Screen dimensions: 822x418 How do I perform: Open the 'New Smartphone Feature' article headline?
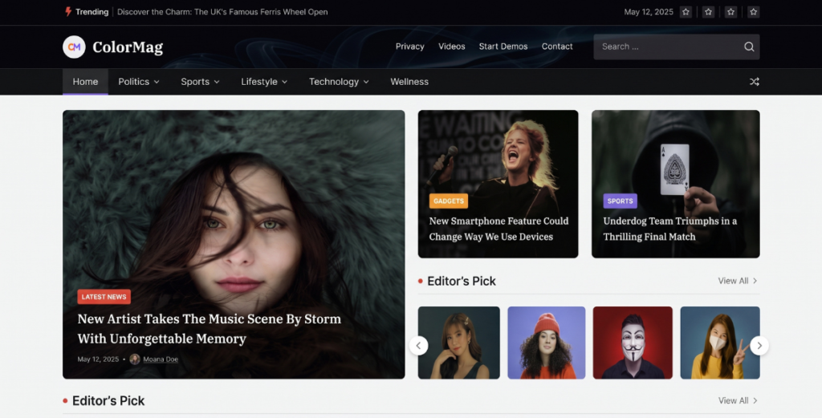[x=498, y=229]
